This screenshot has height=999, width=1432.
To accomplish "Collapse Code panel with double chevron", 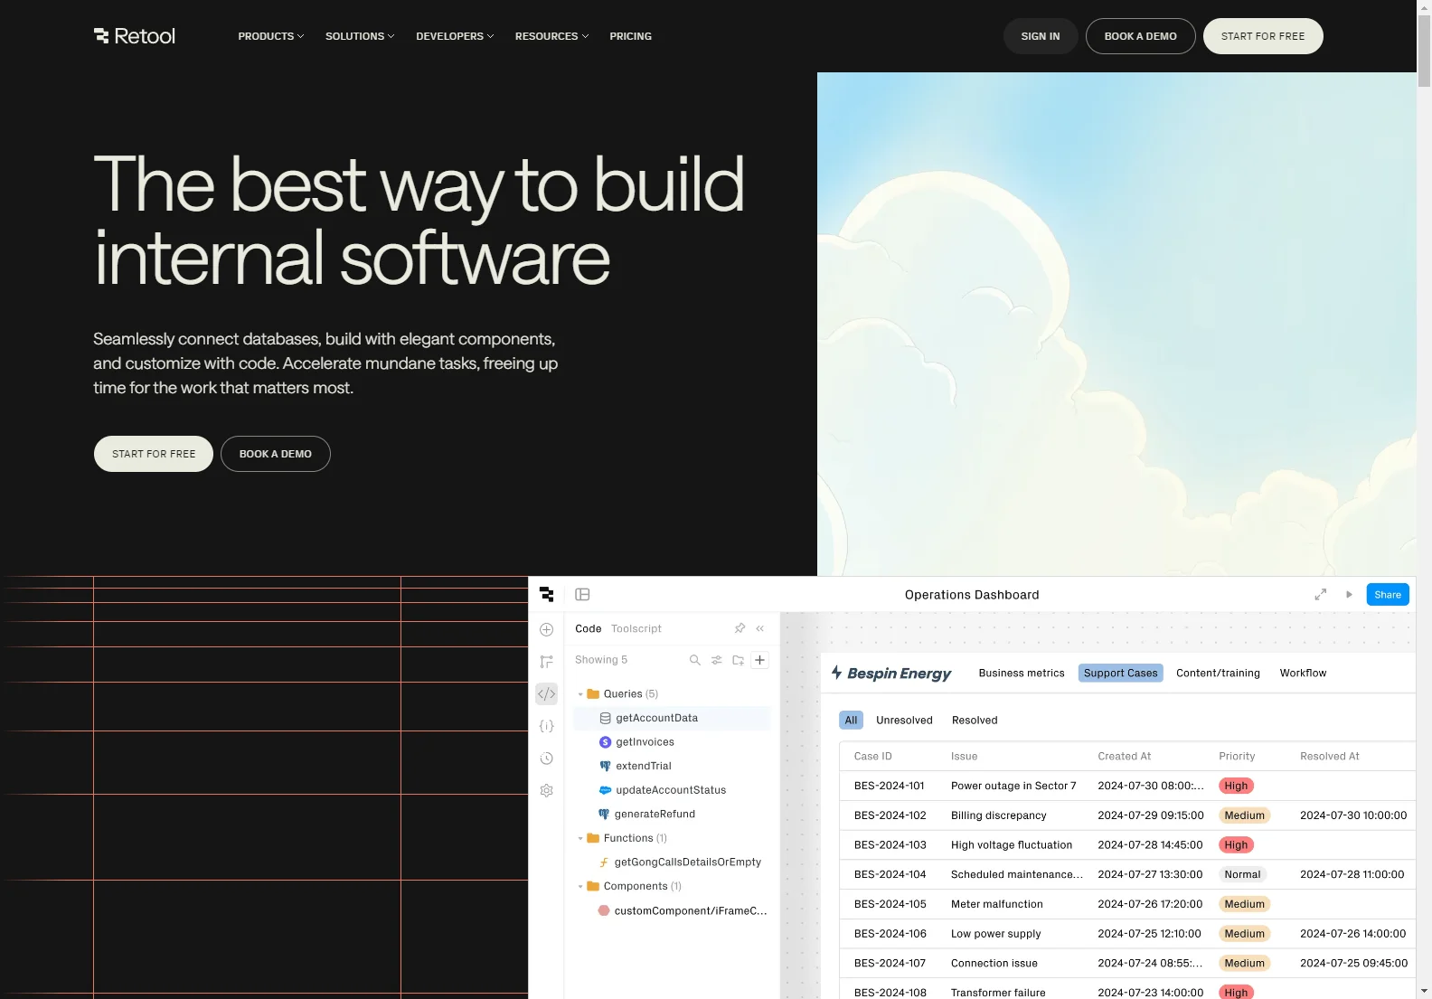I will coord(759,628).
